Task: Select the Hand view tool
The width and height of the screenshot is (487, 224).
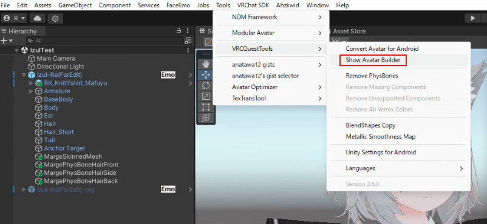Action: tap(206, 64)
